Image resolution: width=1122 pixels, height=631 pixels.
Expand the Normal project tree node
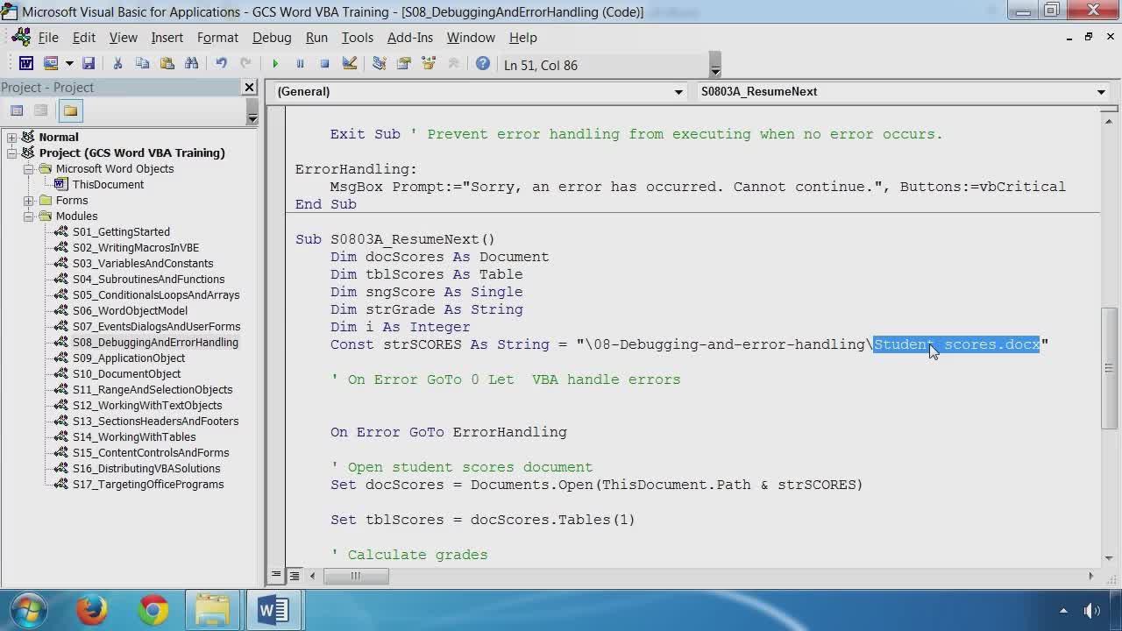pyautogui.click(x=12, y=138)
